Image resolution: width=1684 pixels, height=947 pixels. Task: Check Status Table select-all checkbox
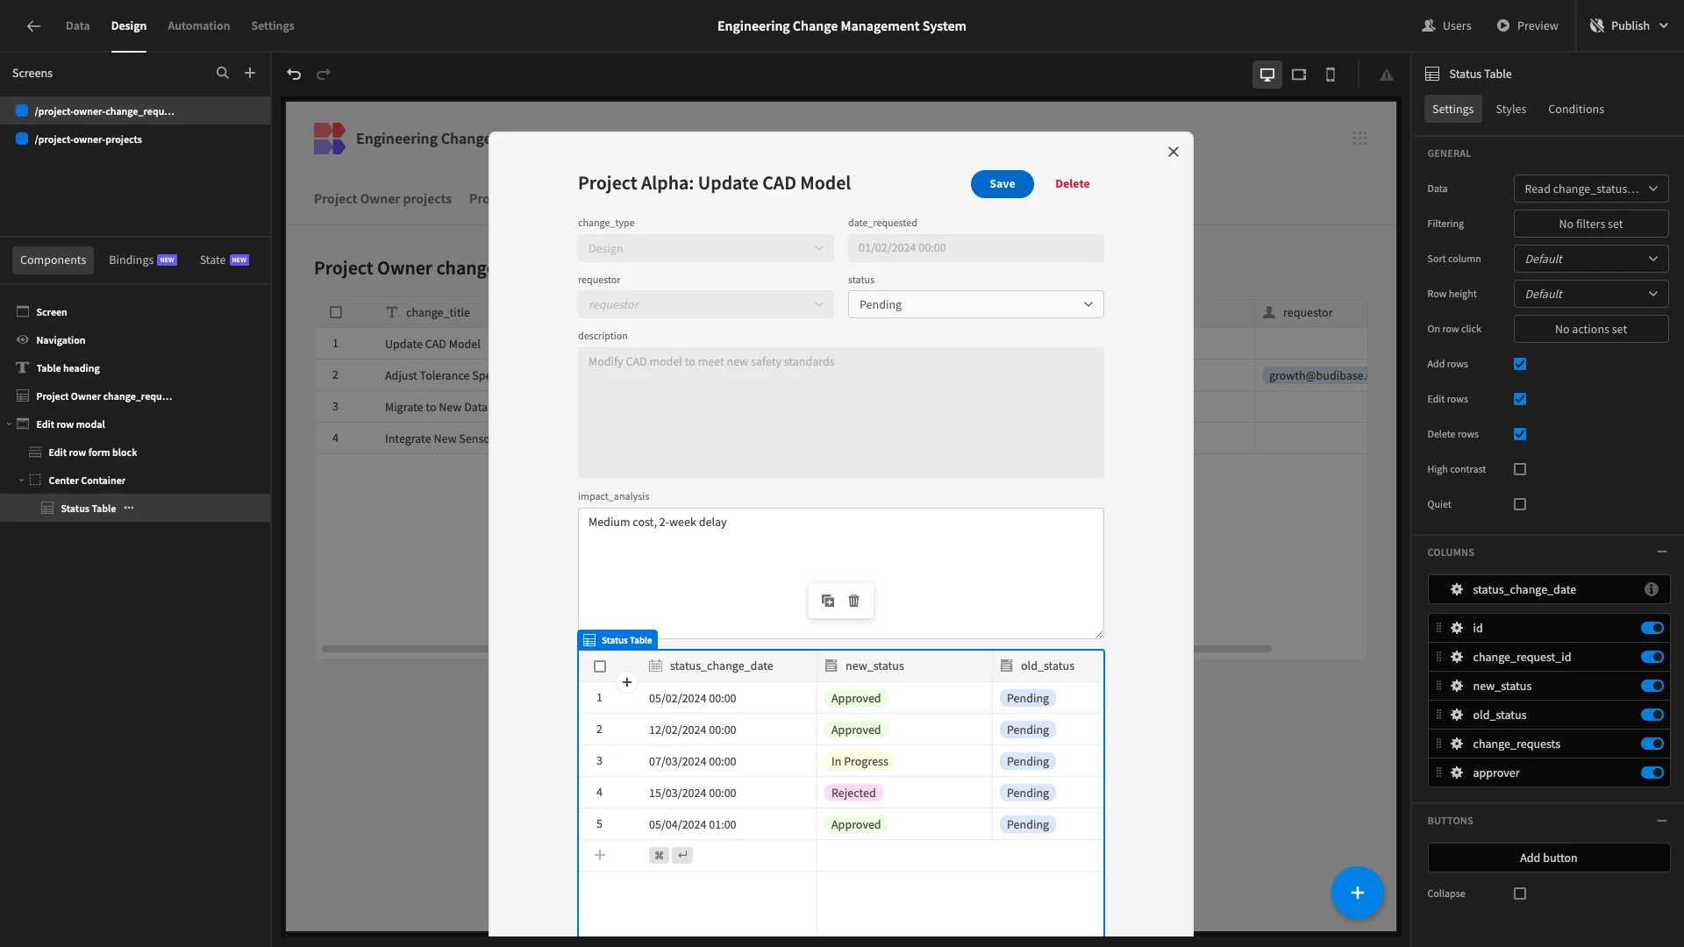click(600, 667)
